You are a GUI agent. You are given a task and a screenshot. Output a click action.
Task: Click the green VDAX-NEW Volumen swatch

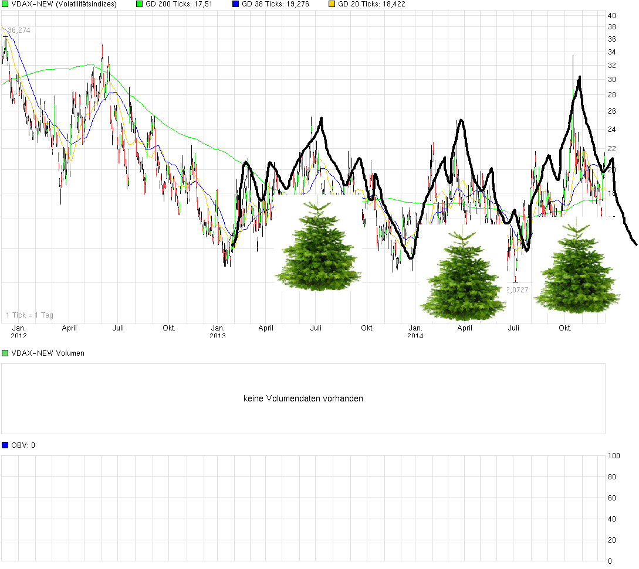[x=5, y=353]
